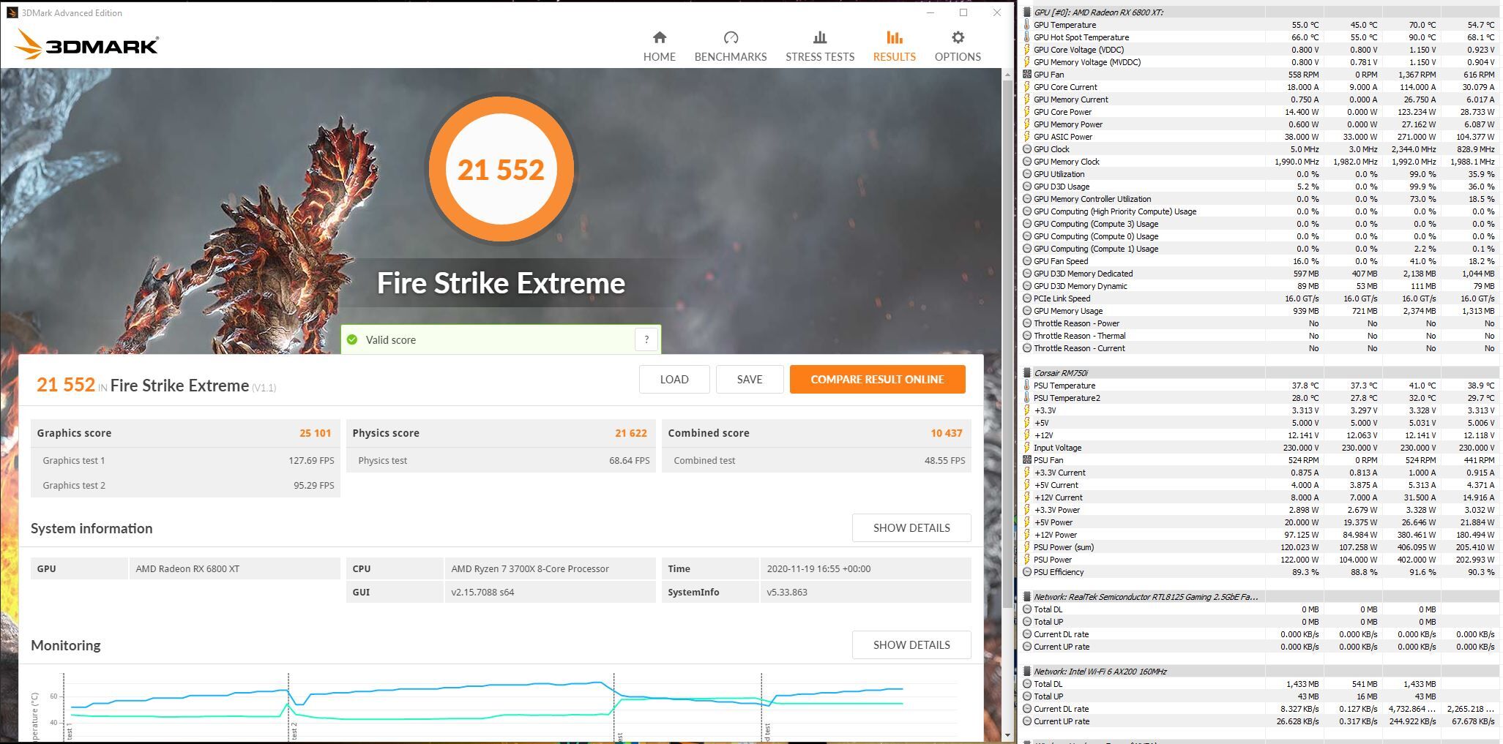Open the HOME tab in 3DMark
This screenshot has height=744, width=1503.
(x=659, y=46)
